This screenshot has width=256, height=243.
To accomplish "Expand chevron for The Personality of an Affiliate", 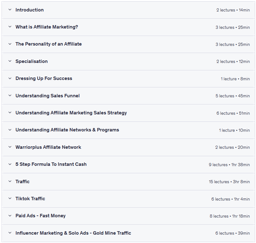I will (10, 44).
